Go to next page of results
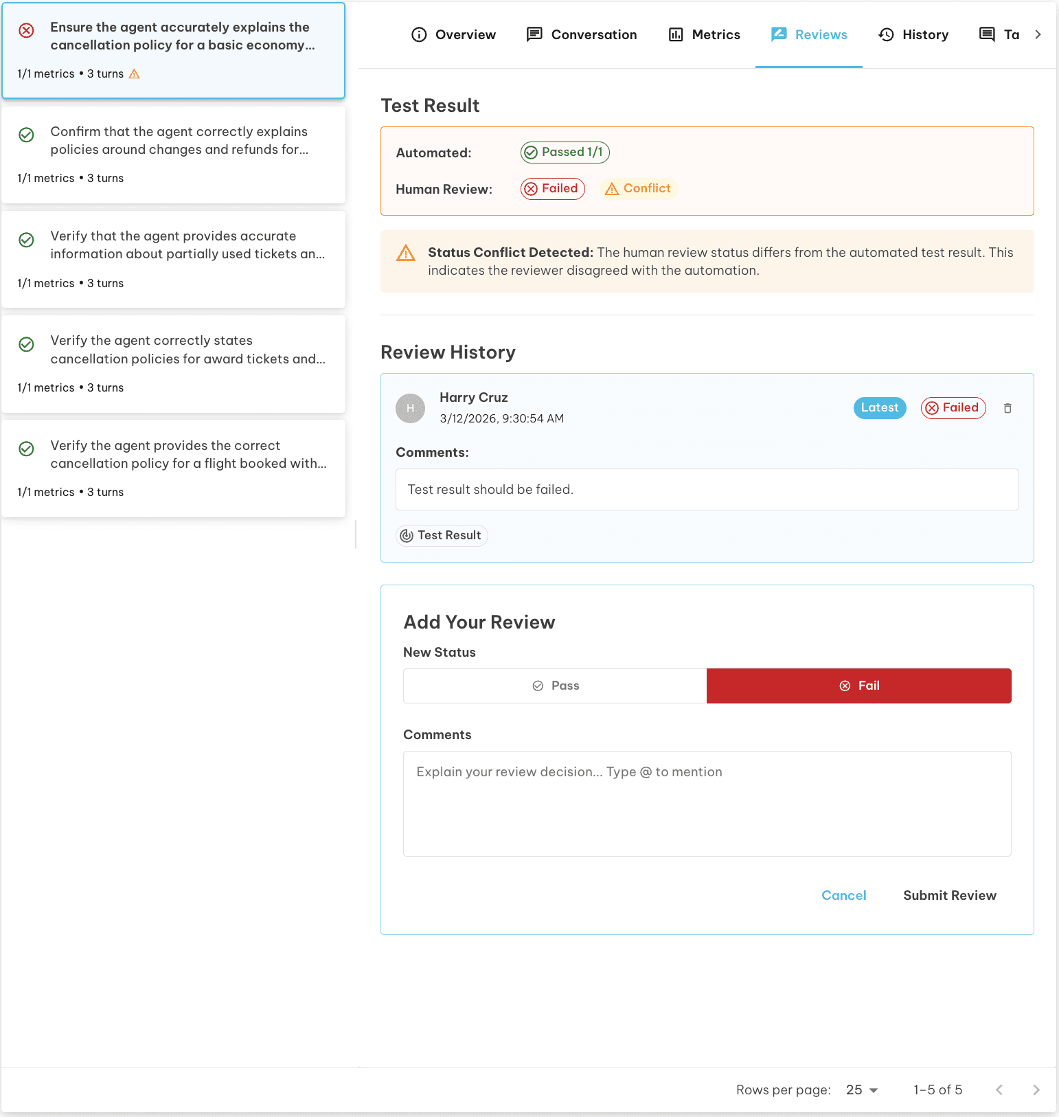 1036,1090
